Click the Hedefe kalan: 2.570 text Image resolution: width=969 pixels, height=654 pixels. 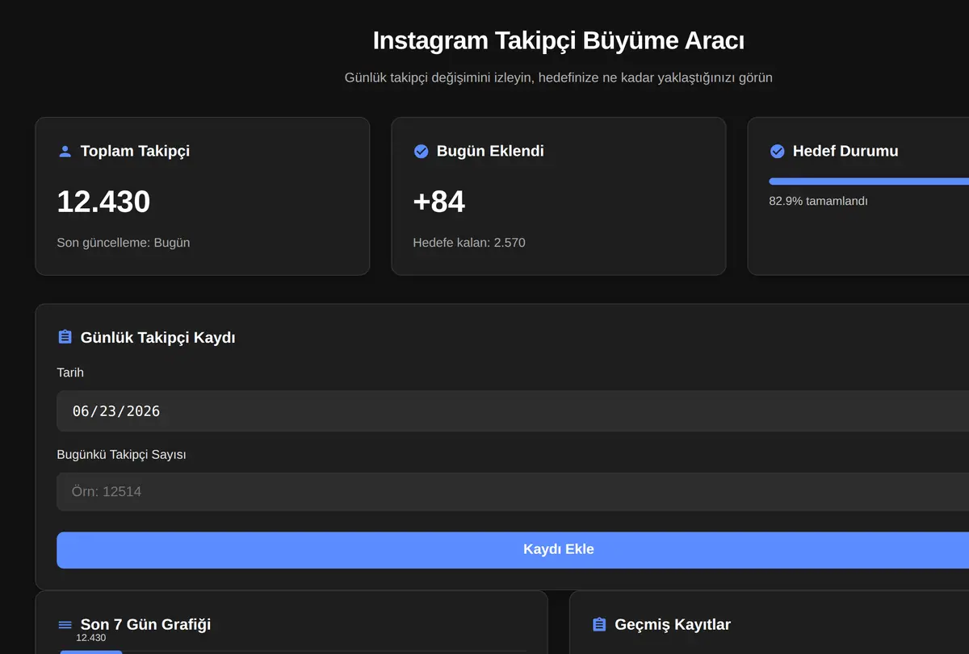point(469,243)
